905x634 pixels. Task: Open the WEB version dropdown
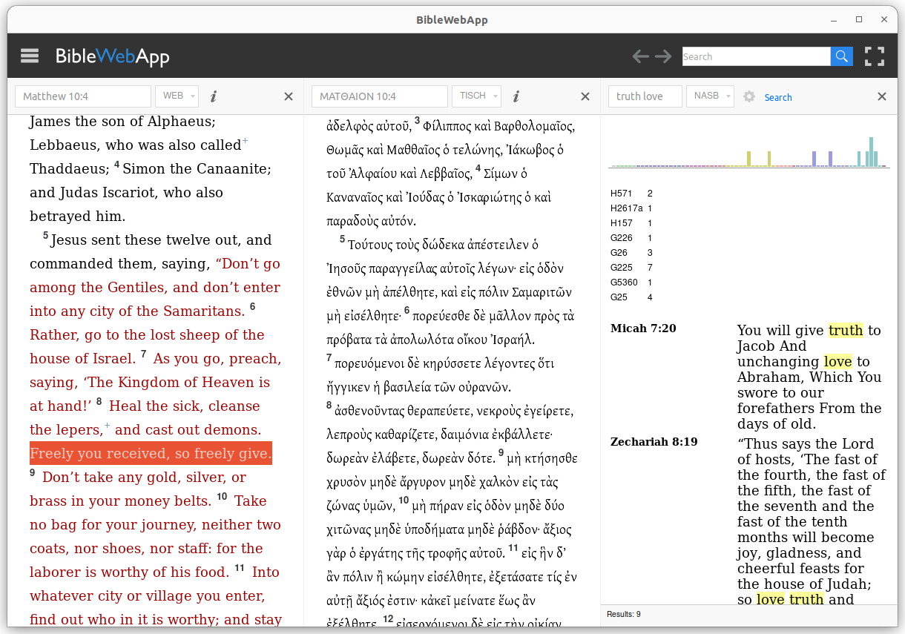[x=177, y=96]
